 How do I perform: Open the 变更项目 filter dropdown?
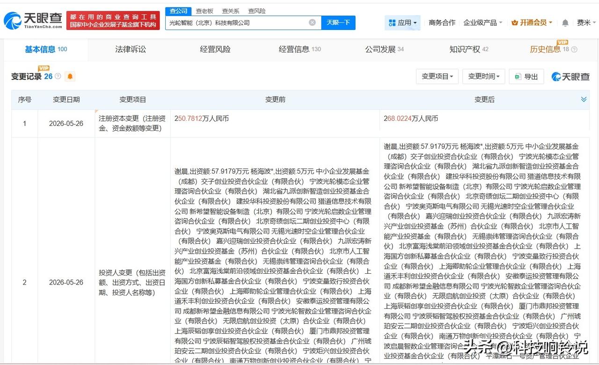pos(437,76)
